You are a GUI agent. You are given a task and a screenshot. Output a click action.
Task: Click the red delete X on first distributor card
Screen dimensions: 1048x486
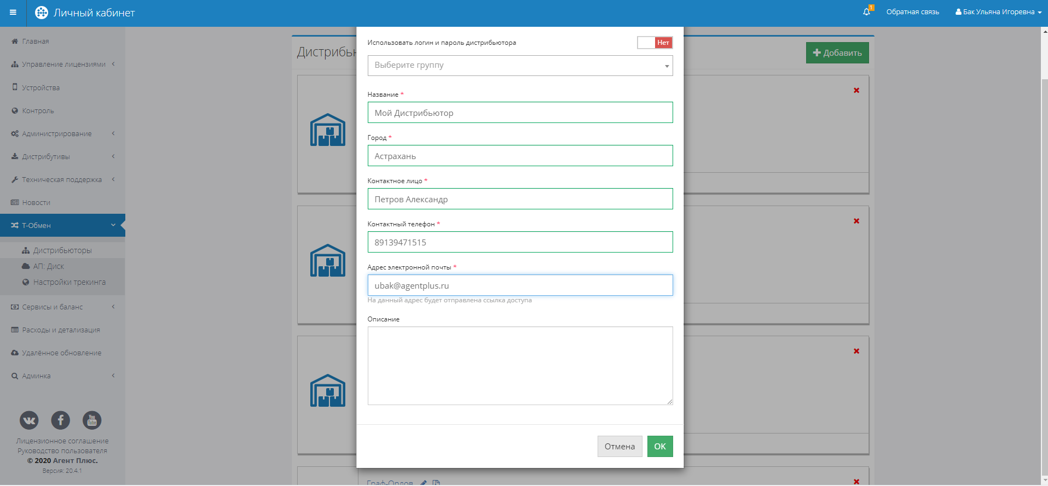tap(856, 90)
